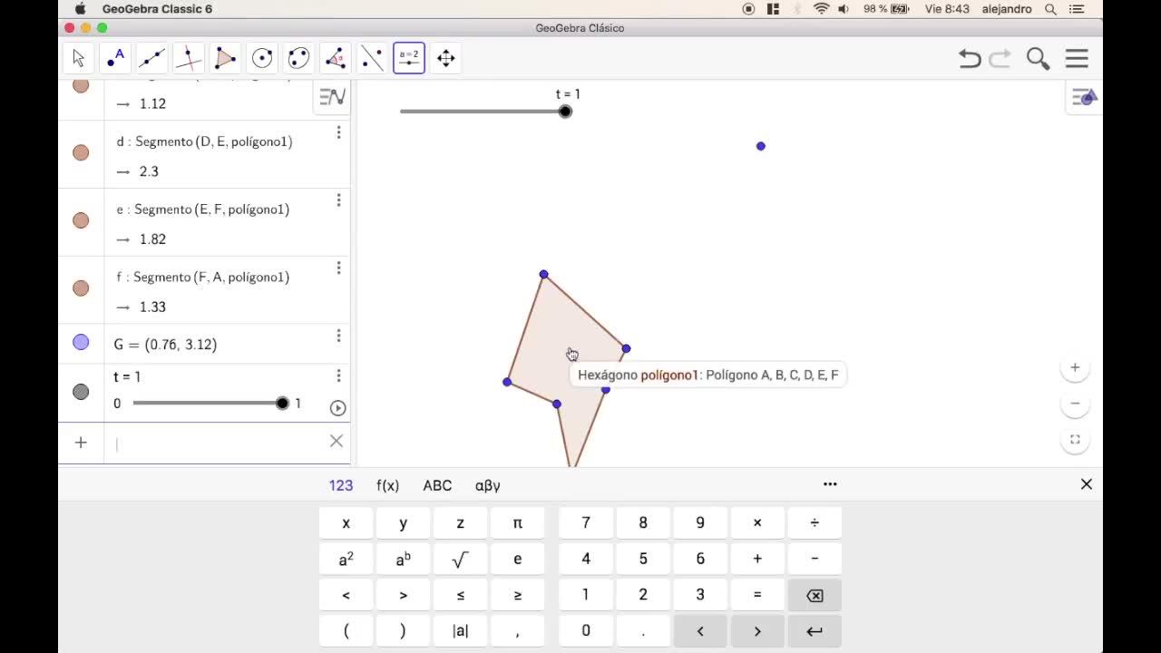The width and height of the screenshot is (1161, 653).
Task: Select the Angle measurement tool
Action: pyautogui.click(x=336, y=58)
